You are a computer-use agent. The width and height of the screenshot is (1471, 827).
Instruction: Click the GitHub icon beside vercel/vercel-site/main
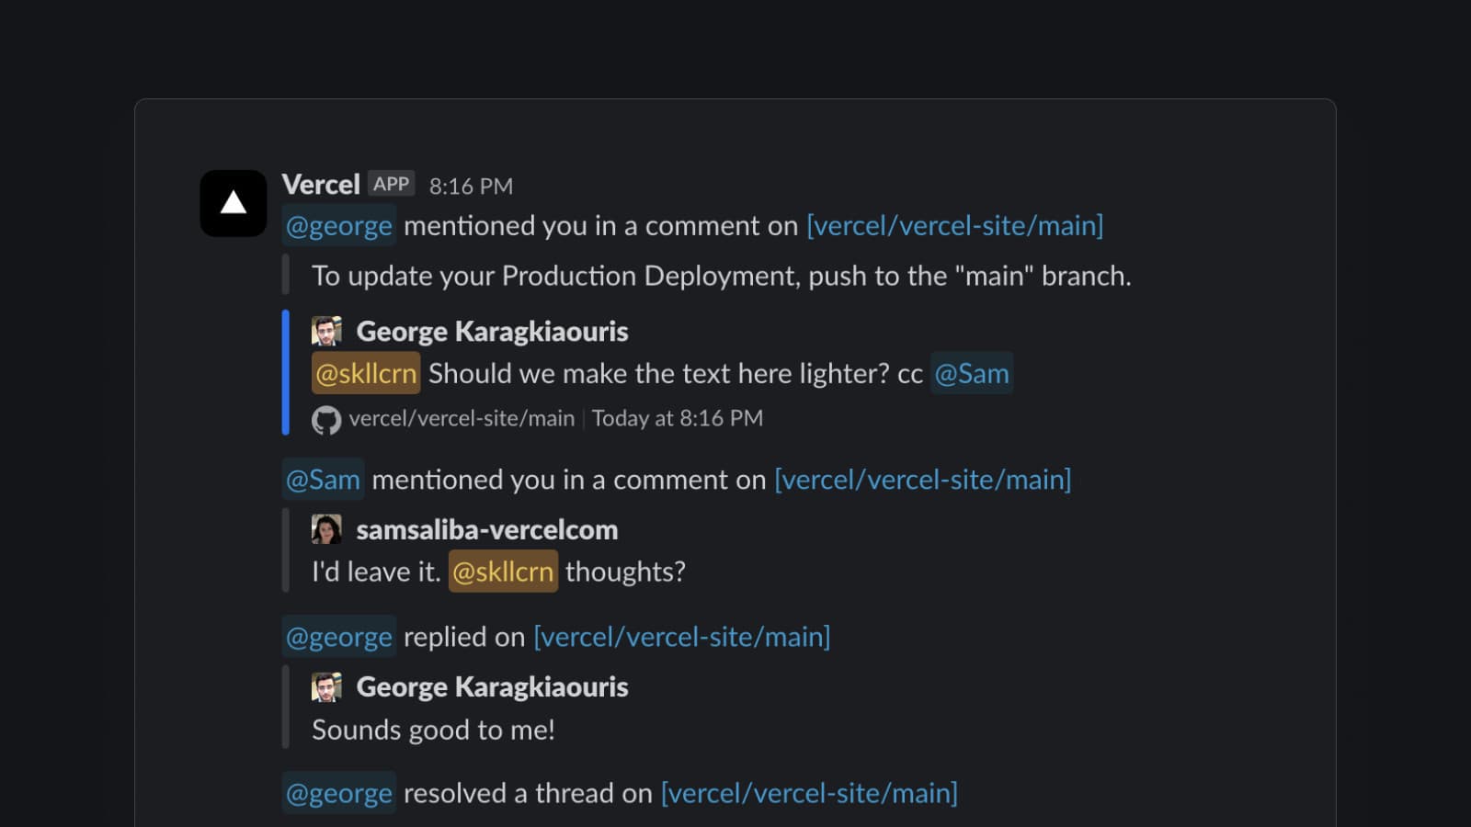[x=325, y=420]
